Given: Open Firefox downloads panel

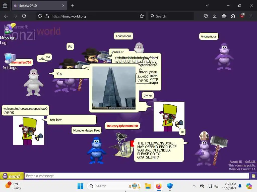Looking at the screenshot, I should [215, 16].
